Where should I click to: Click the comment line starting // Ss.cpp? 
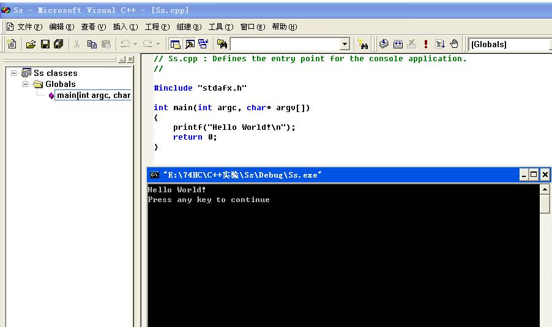tap(310, 59)
